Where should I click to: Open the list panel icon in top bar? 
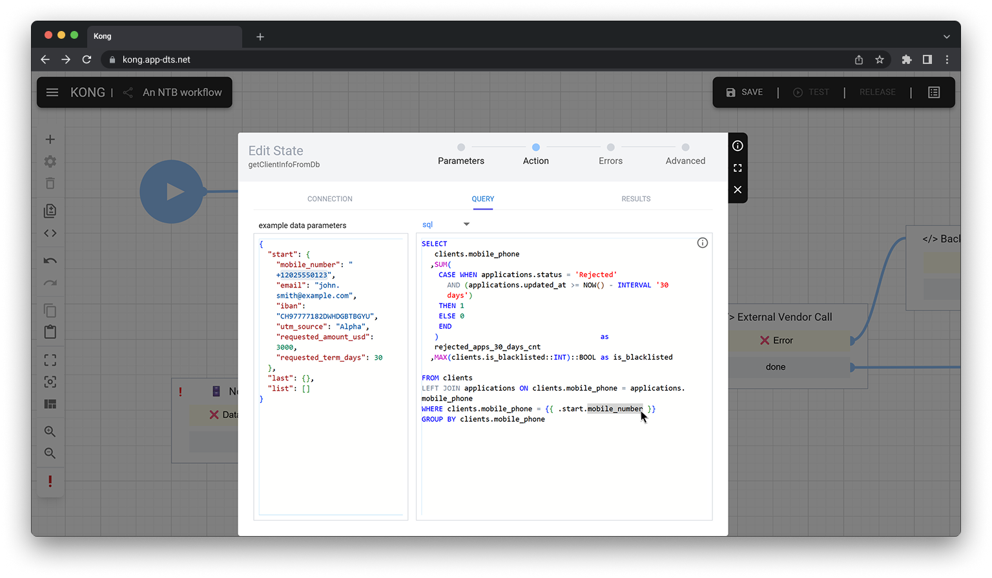pos(934,92)
